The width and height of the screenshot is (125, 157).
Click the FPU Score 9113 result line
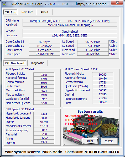[x=80, y=120]
